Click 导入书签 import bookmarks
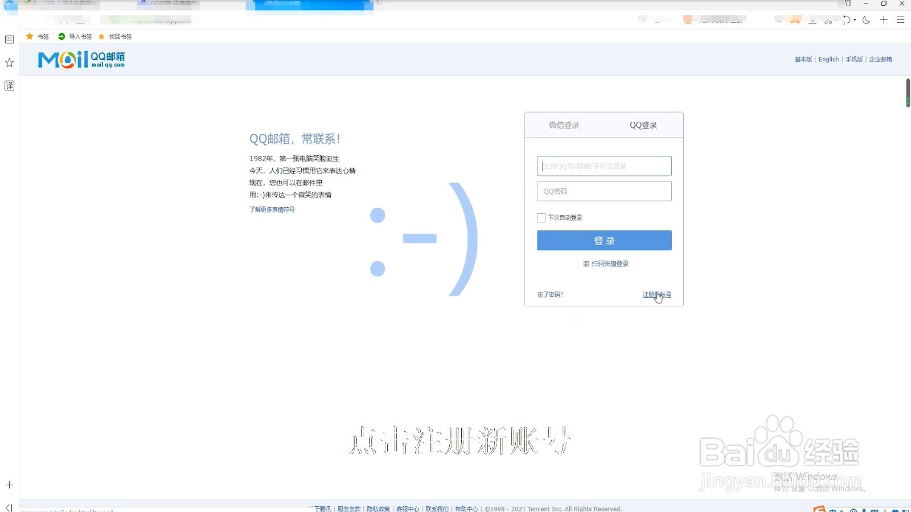The height and width of the screenshot is (512, 911). click(x=75, y=36)
